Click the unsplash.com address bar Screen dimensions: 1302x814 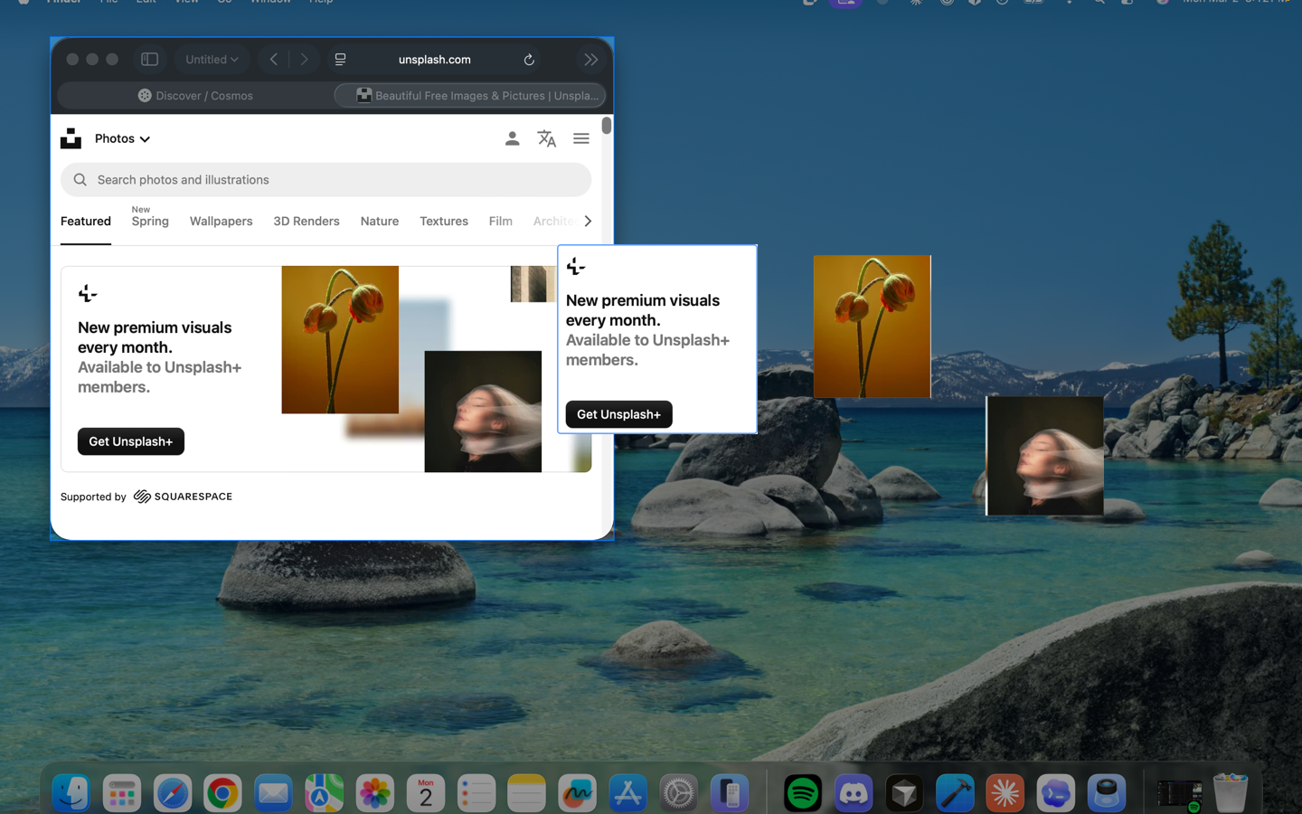point(434,60)
